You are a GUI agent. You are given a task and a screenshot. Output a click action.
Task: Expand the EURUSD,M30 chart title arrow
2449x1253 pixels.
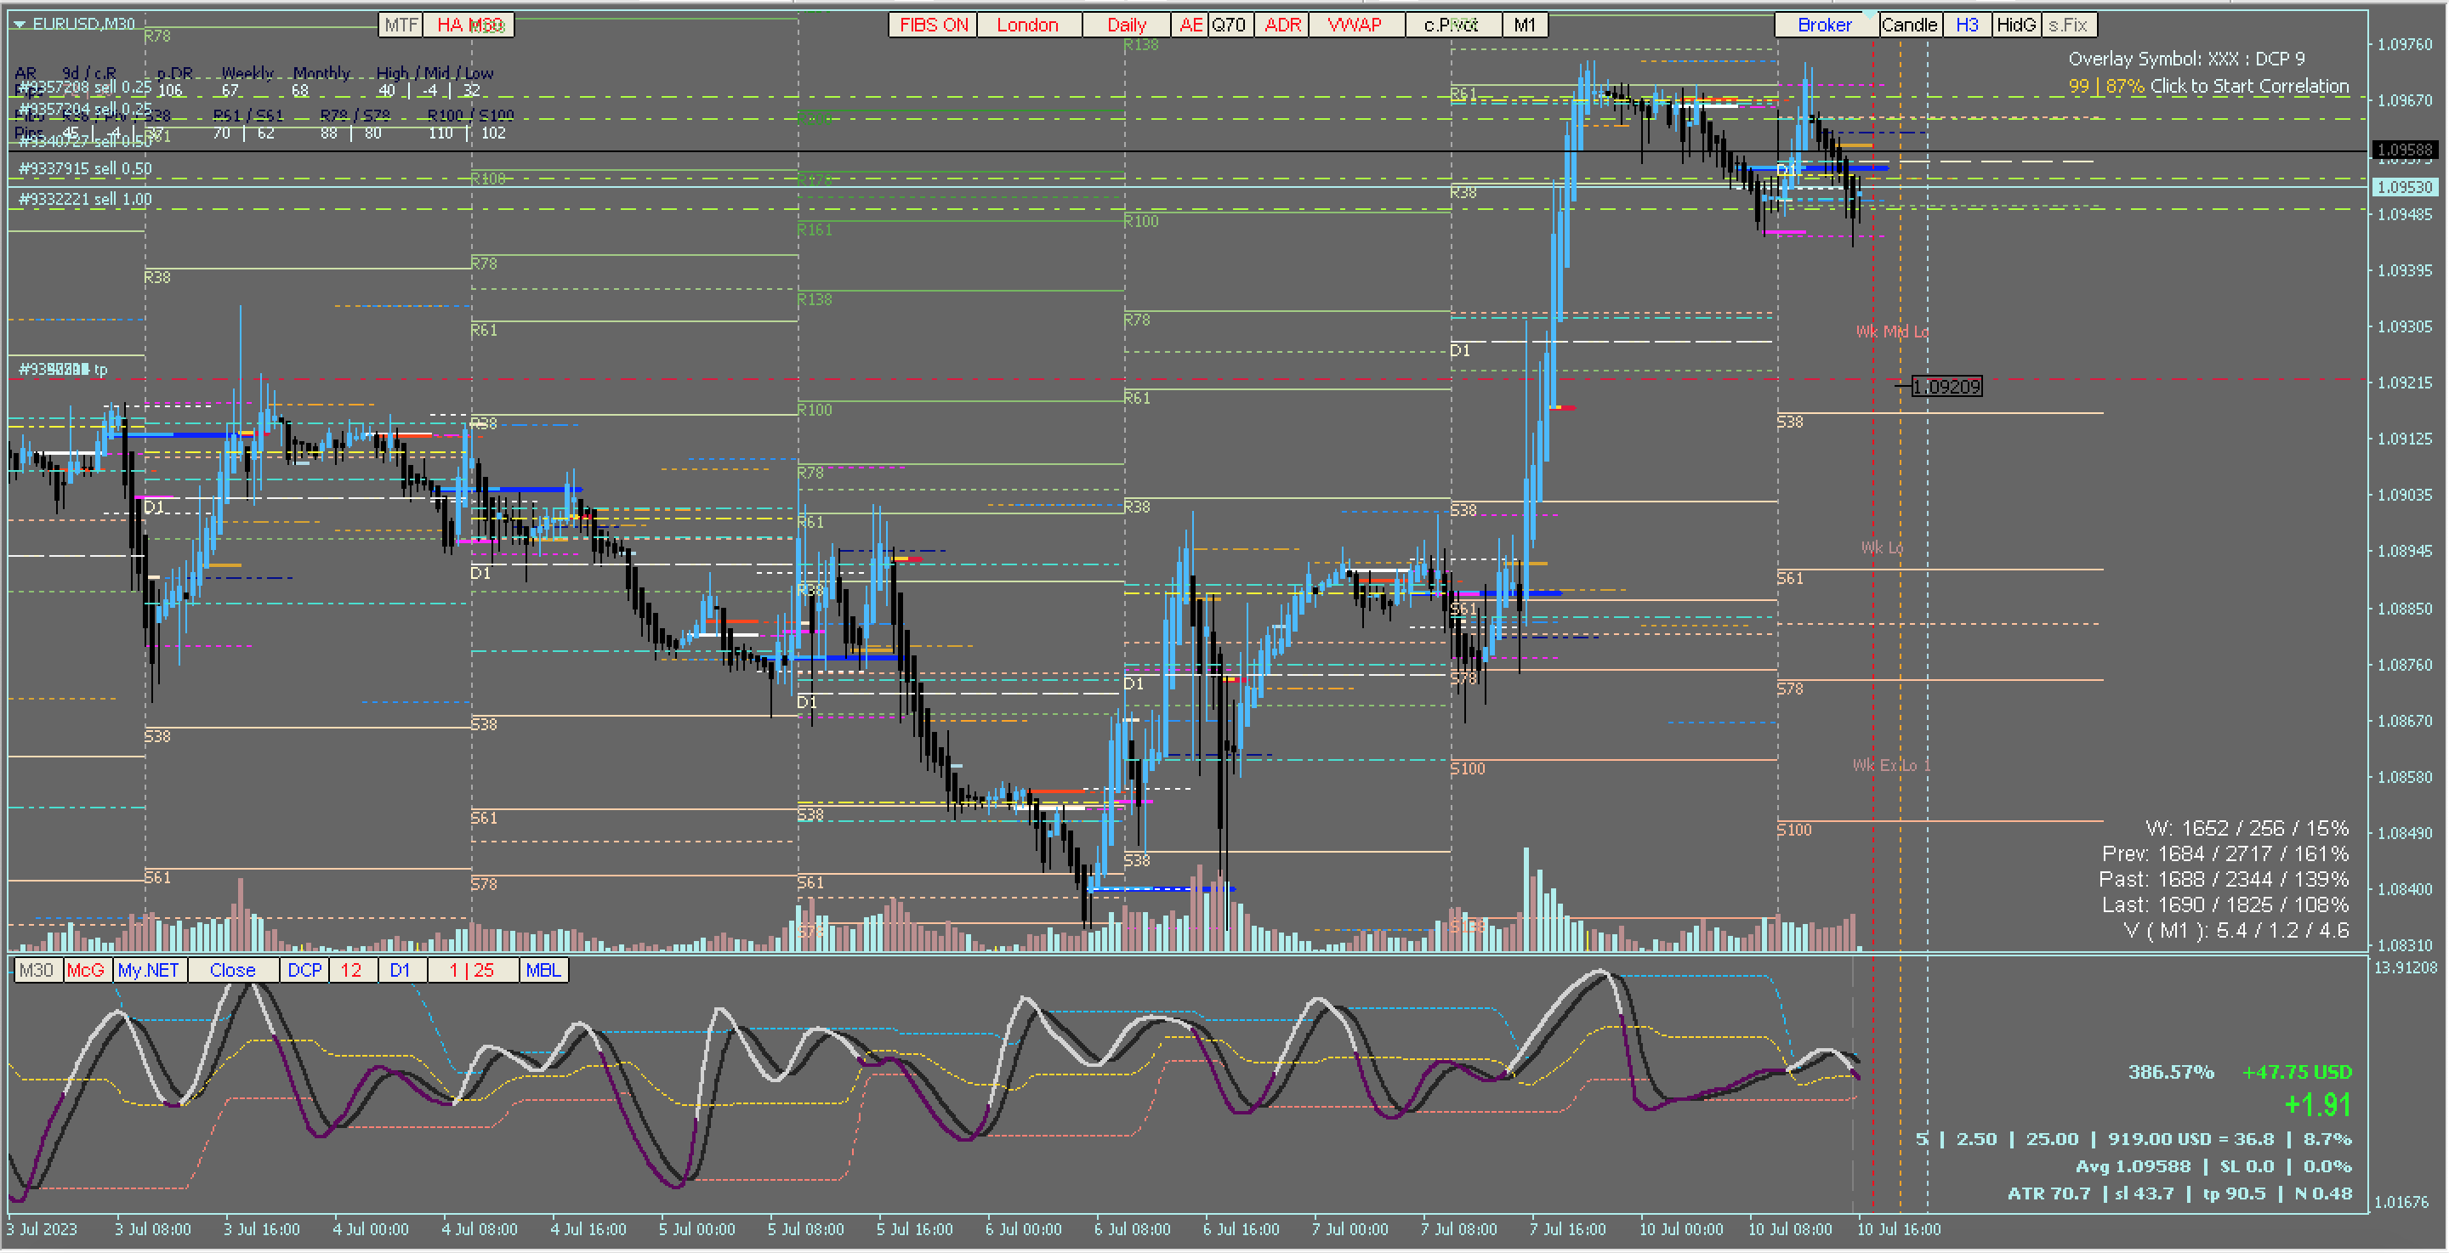[19, 24]
